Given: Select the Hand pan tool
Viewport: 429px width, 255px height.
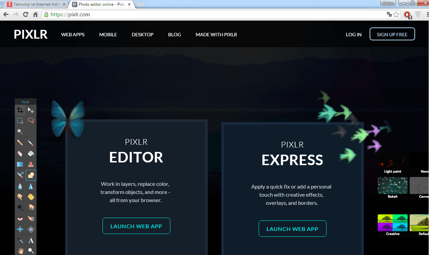Looking at the screenshot, I should click(20, 251).
